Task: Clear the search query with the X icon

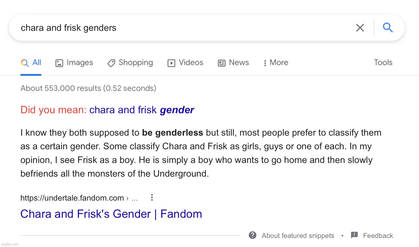Action: point(360,28)
